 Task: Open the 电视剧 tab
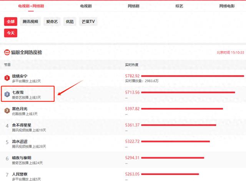(86, 6)
